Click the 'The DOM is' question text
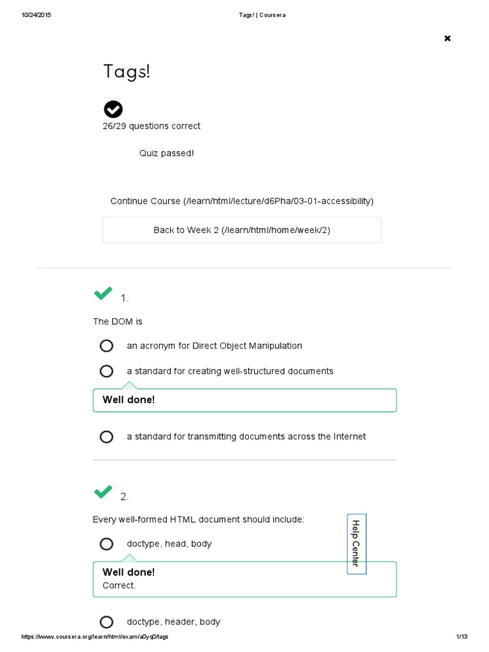The width and height of the screenshot is (489, 652). 118,322
